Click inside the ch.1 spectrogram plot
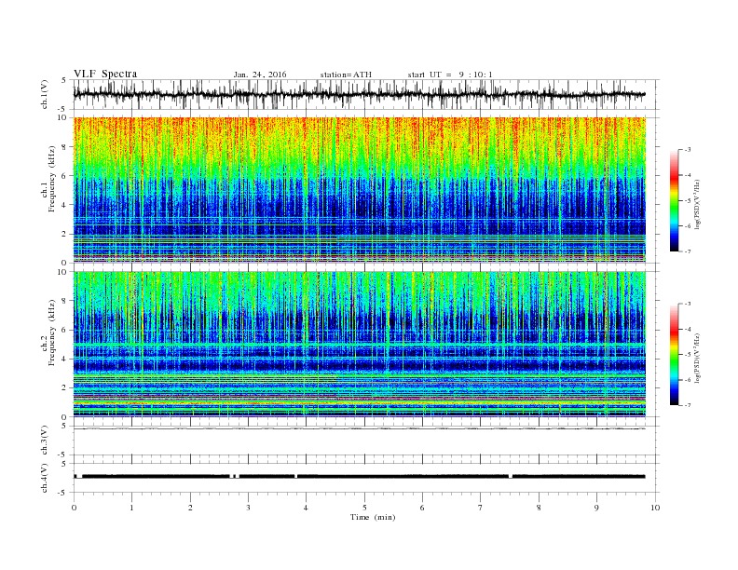Viewport: 738px width, 570px height. coord(359,189)
